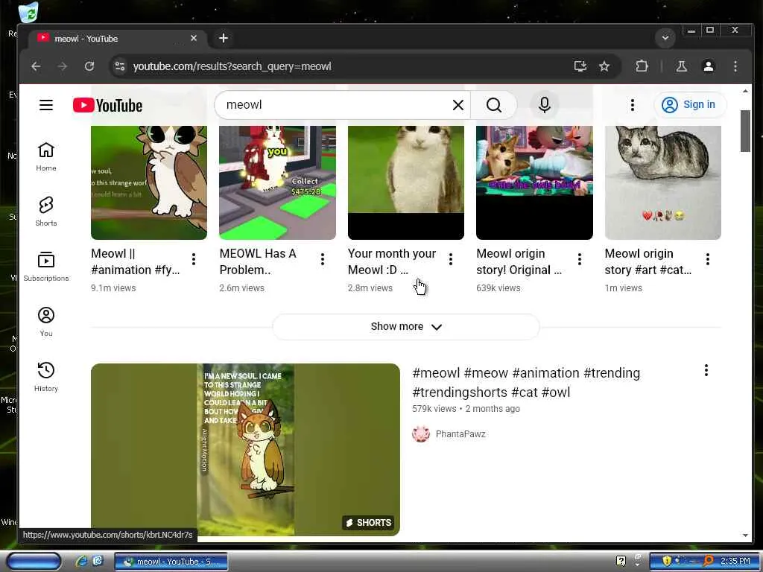763x572 pixels.
Task: Open Meowl || #animation short thumbnail
Action: 149,182
